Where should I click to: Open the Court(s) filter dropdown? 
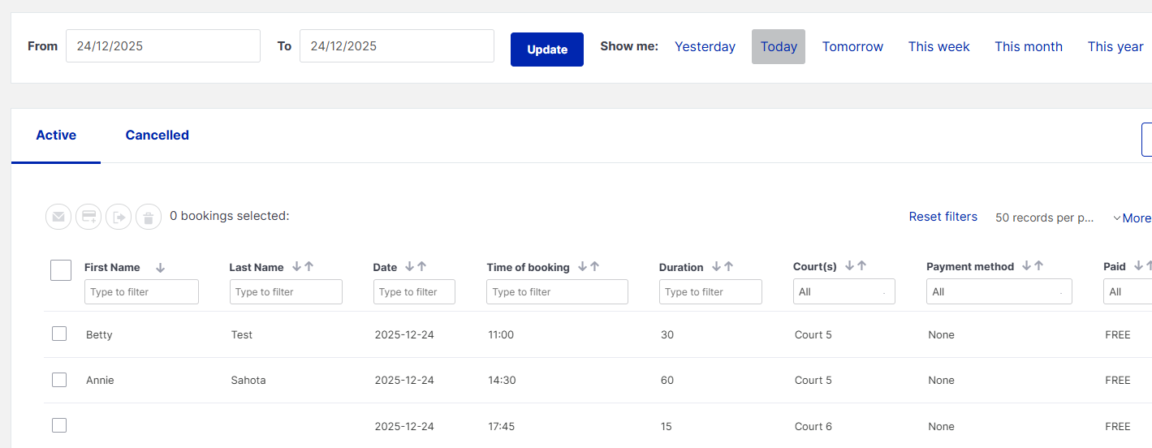[844, 291]
